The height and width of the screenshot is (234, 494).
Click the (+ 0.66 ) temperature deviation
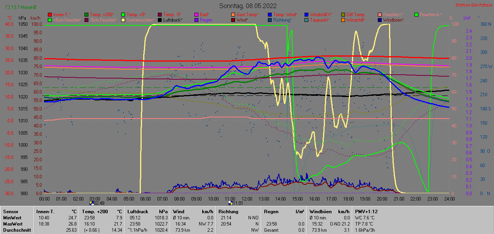click(x=91, y=230)
